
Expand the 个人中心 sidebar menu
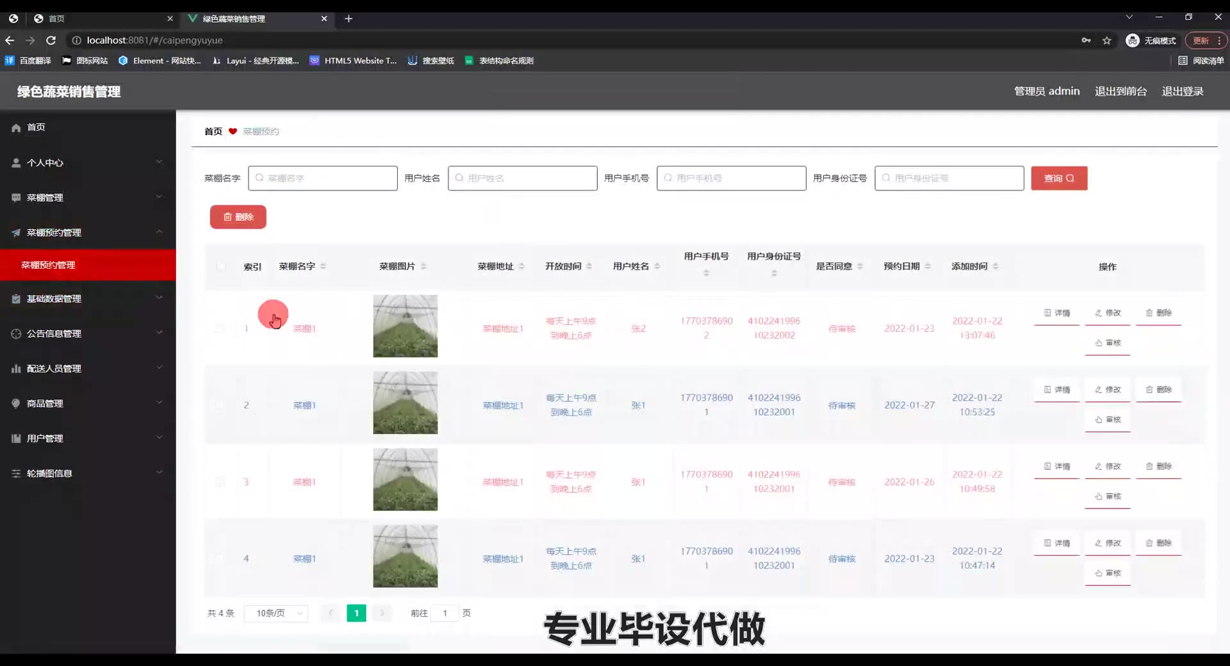88,163
